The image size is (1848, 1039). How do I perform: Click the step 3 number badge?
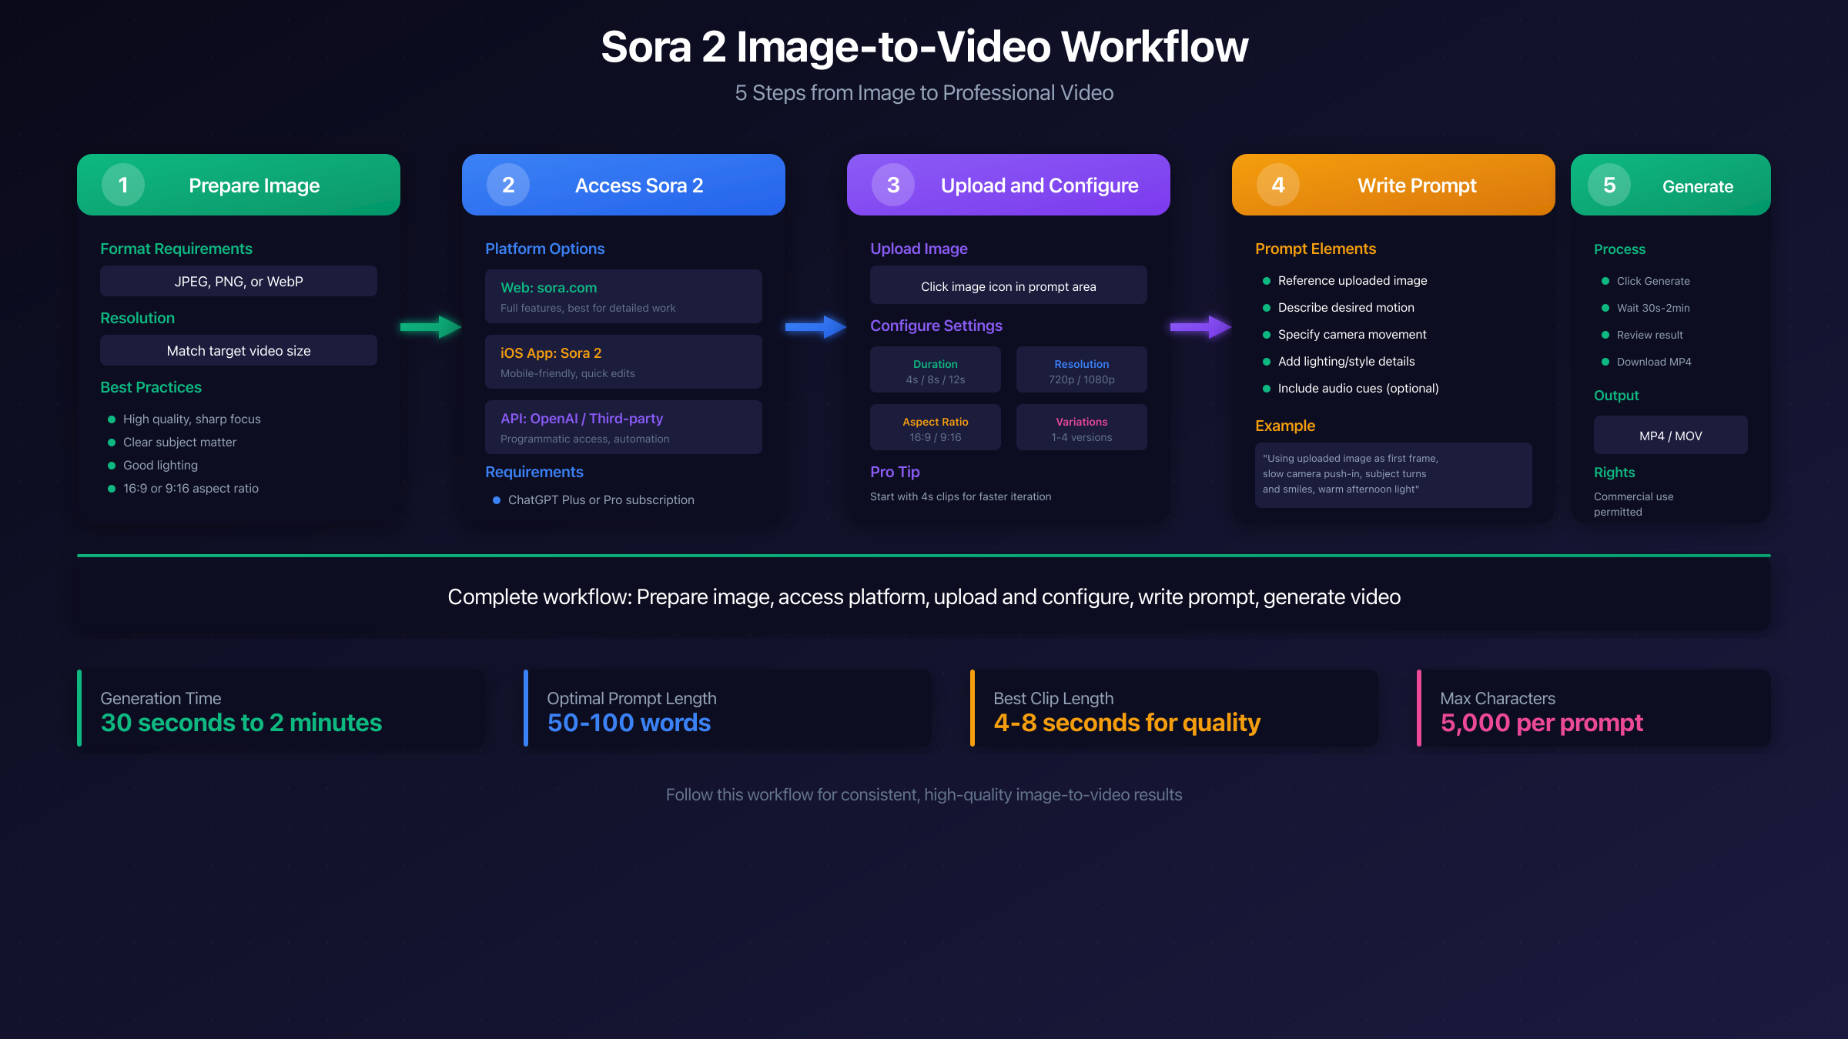coord(893,185)
